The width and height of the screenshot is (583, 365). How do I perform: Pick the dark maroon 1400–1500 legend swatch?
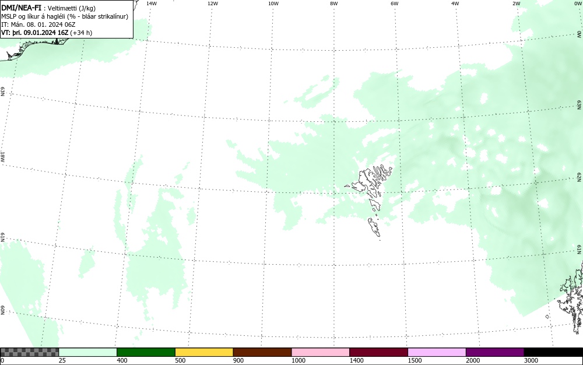pyautogui.click(x=378, y=352)
